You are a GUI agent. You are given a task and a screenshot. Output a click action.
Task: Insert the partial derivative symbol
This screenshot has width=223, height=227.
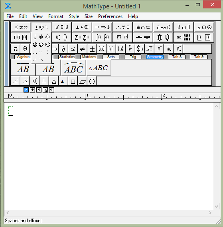tap(63, 49)
